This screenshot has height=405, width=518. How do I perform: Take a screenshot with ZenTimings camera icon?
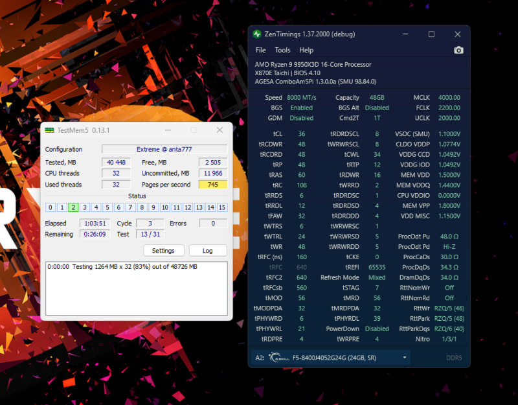[458, 51]
